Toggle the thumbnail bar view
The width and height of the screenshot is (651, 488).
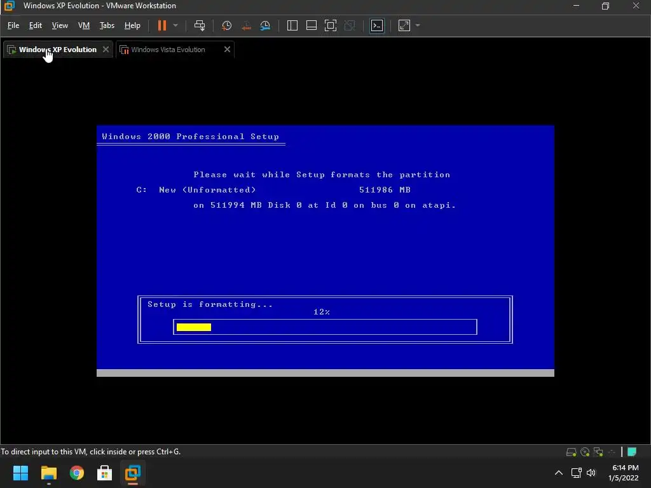pyautogui.click(x=312, y=25)
